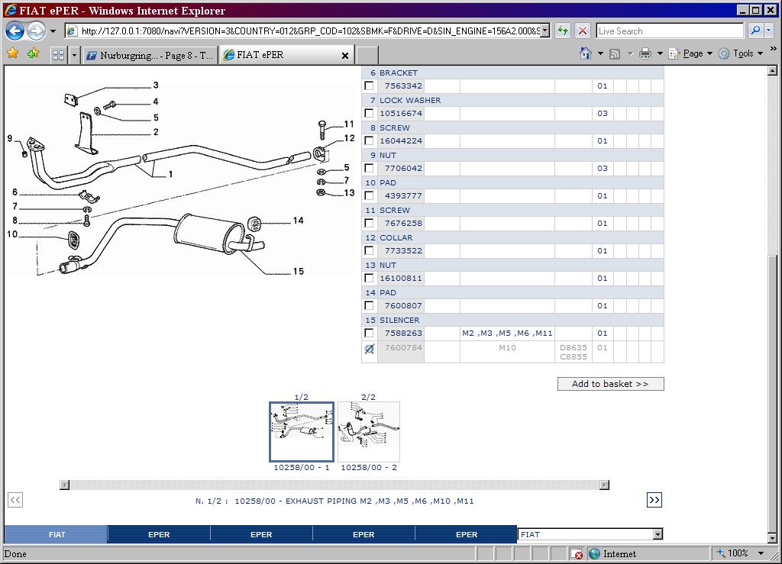Expand the address bar URL dropdown
This screenshot has height=564, width=782.
(x=545, y=31)
